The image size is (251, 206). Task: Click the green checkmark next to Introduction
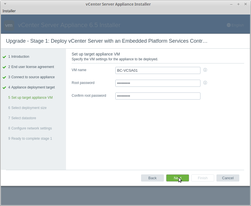(x=4, y=57)
